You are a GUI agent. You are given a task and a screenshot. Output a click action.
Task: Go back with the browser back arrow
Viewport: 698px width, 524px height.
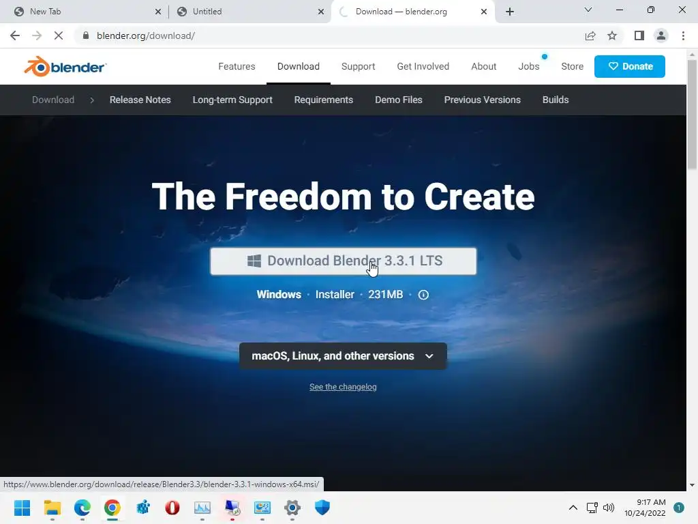click(15, 35)
